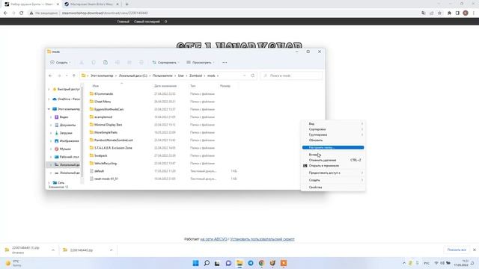Click the Explorer forward arrow

pos(59,75)
